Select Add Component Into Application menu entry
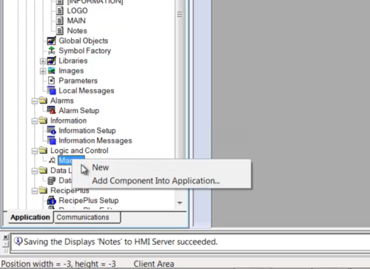 pyautogui.click(x=156, y=181)
